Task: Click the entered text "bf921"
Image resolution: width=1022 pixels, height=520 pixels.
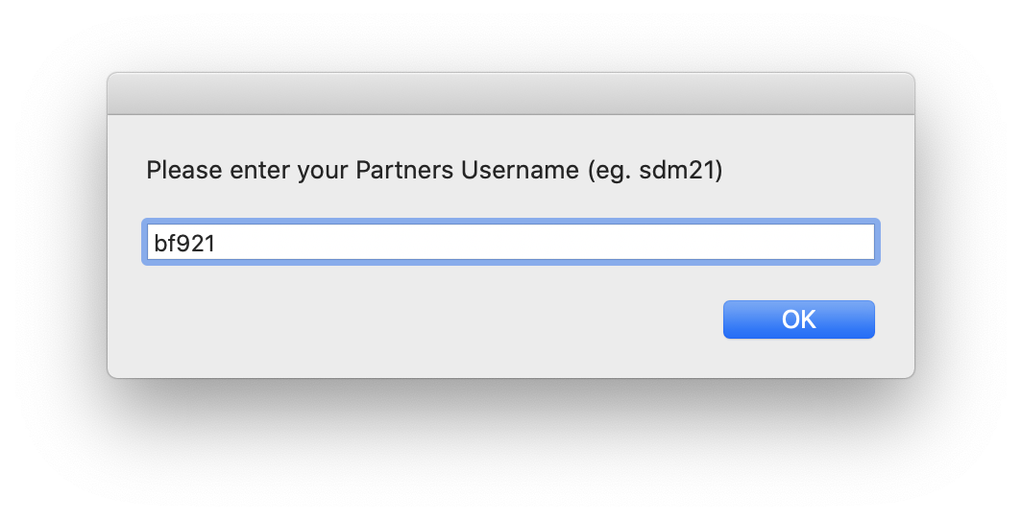Action: point(184,243)
